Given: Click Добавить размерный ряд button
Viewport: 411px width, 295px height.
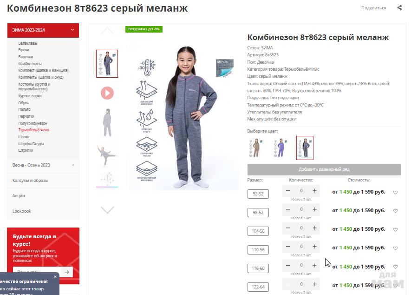Looking at the screenshot, I should [x=324, y=169].
